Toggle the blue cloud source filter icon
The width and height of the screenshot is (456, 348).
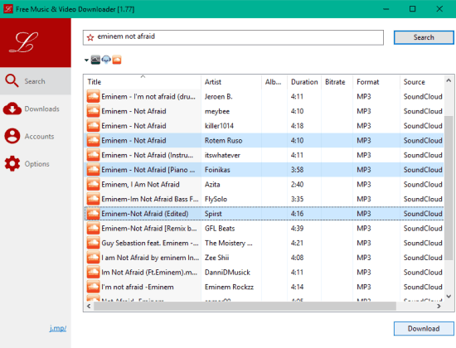coord(106,60)
